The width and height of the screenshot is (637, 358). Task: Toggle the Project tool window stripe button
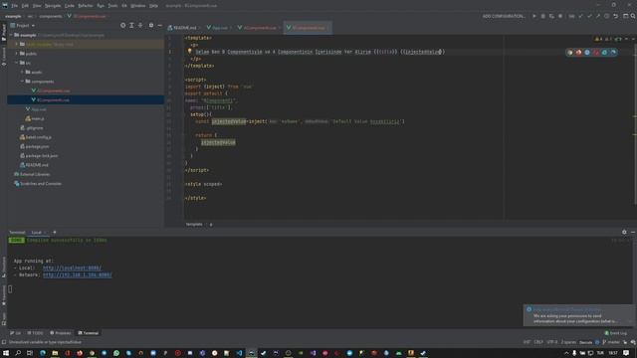point(4,33)
